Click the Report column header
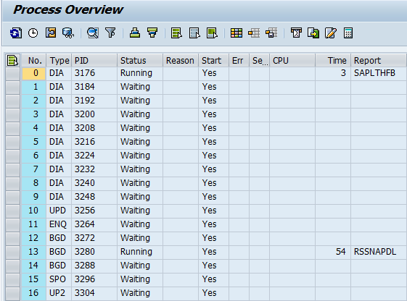The height and width of the screenshot is (301, 407). tap(379, 60)
